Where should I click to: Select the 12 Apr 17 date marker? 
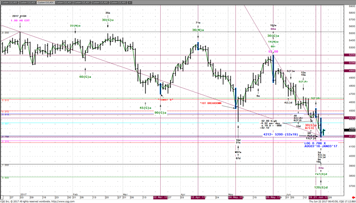[x=198, y=197]
